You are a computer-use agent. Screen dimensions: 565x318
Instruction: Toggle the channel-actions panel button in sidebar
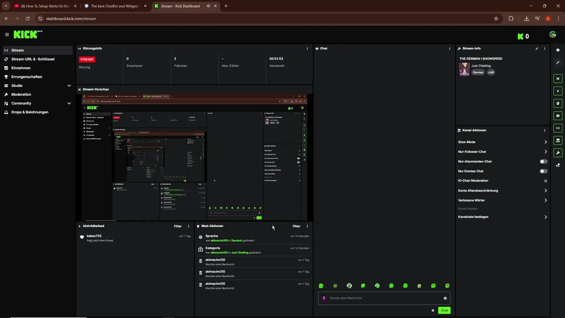pyautogui.click(x=558, y=140)
